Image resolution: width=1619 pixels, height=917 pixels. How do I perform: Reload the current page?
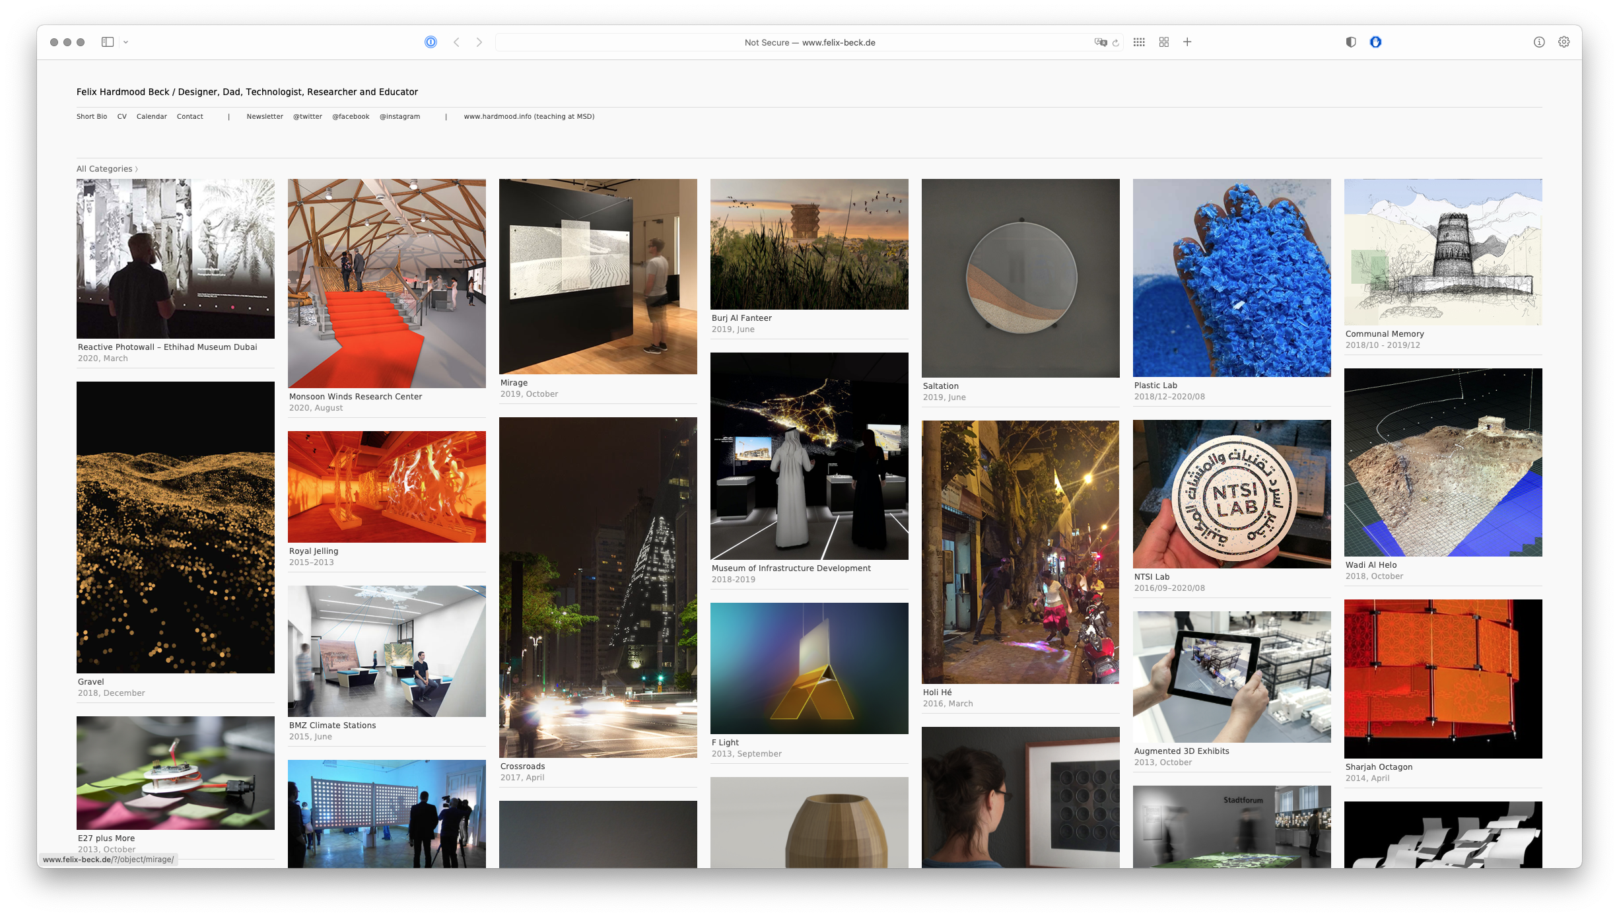point(1116,43)
